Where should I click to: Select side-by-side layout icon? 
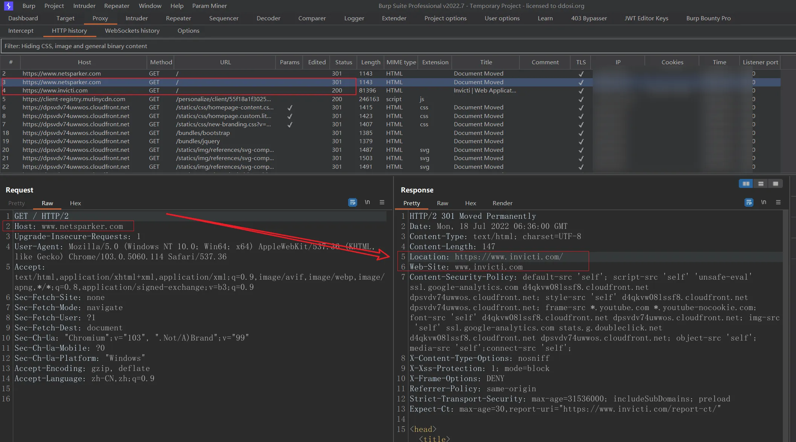coord(746,183)
